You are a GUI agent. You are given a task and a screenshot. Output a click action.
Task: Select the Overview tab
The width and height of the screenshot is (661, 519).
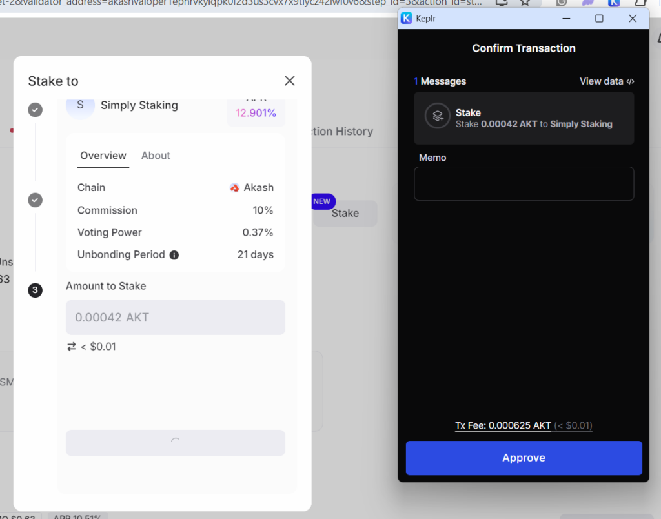point(103,156)
